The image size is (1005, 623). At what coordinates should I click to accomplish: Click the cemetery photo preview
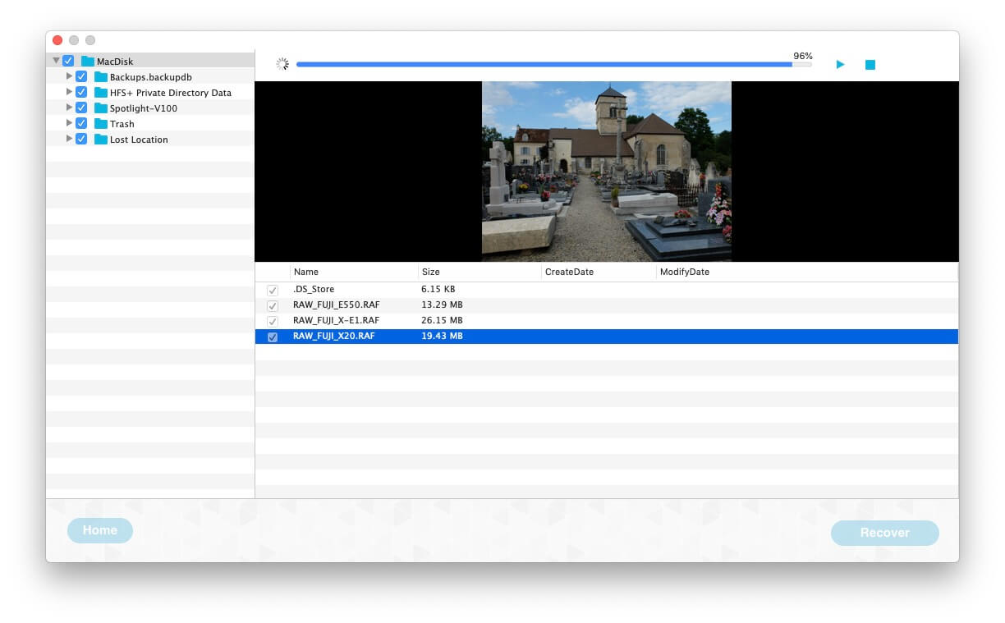coord(607,172)
